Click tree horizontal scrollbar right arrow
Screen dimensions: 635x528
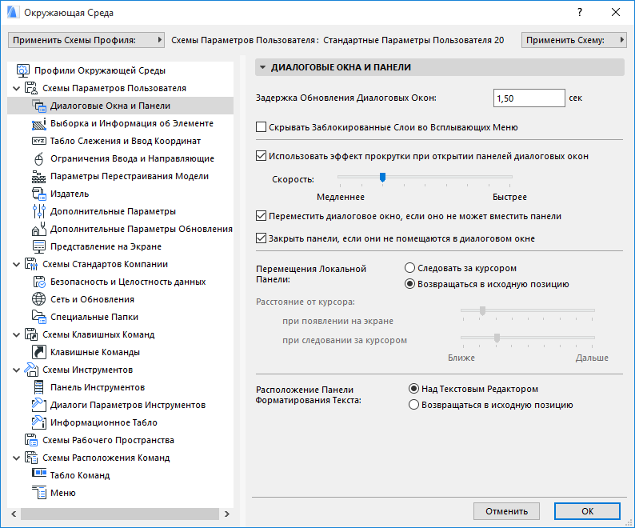pos(227,514)
